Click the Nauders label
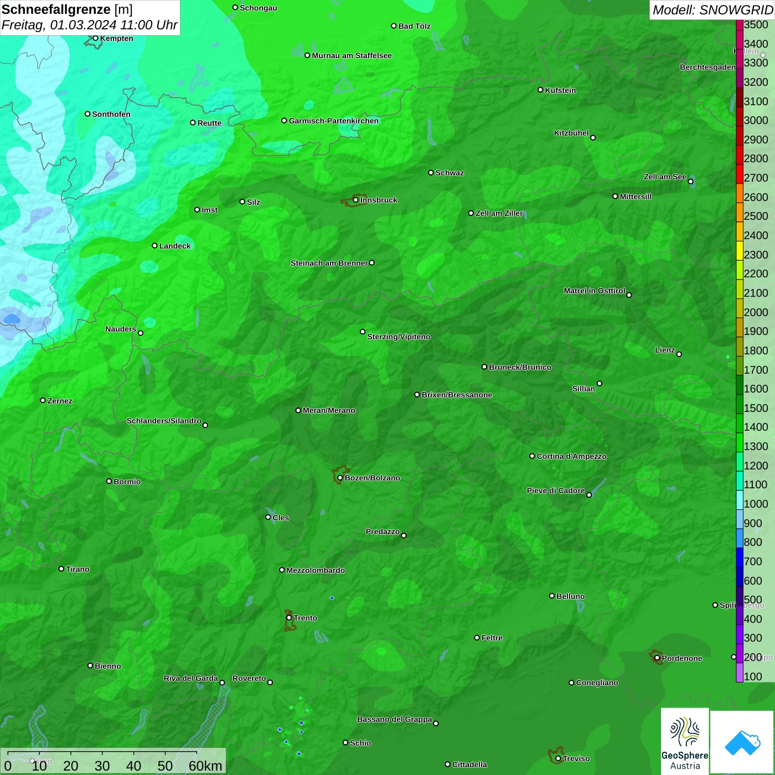Viewport: 775px width, 775px height. (x=121, y=329)
